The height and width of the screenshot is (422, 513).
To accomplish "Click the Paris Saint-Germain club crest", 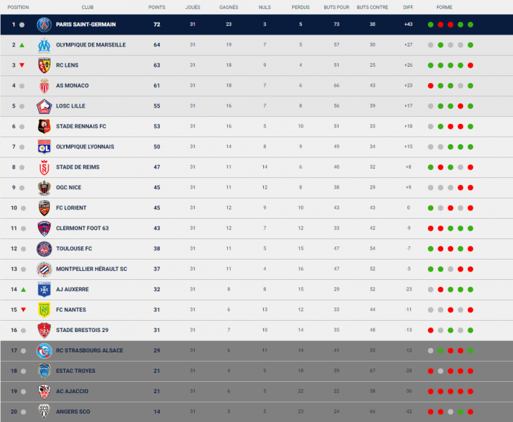I will 45,25.
